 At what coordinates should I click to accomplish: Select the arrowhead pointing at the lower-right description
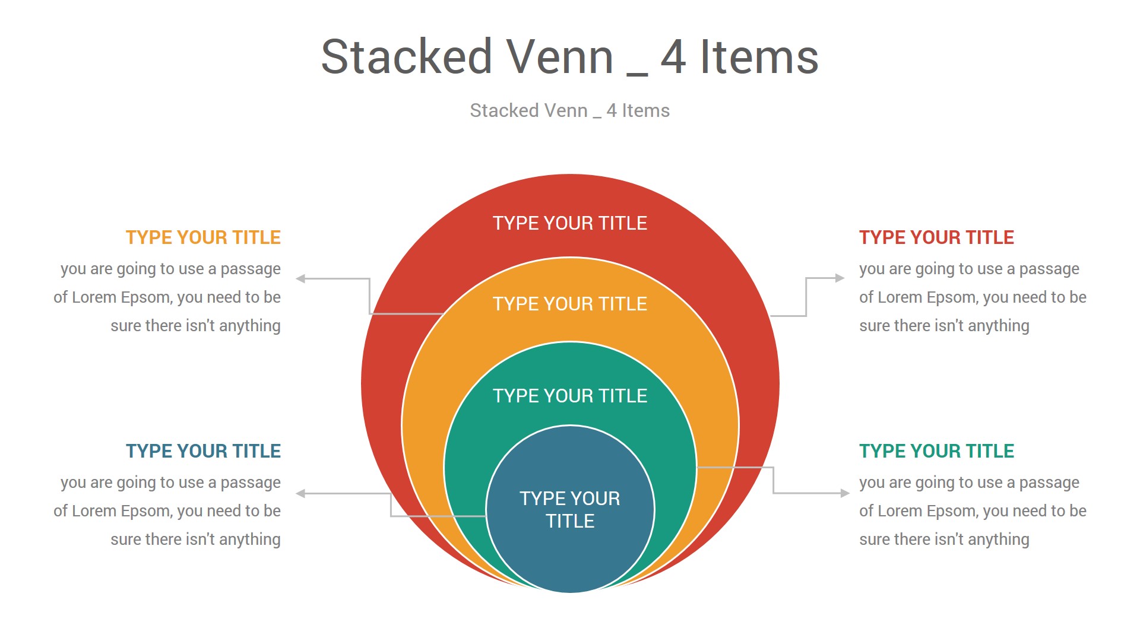pyautogui.click(x=845, y=493)
